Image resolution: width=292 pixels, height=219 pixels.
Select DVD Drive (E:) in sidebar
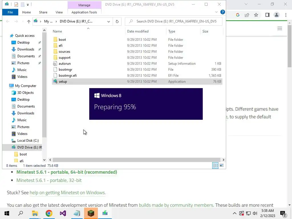pos(29,147)
